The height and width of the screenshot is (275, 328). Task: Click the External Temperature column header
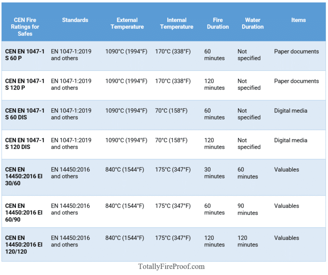[x=127, y=23]
